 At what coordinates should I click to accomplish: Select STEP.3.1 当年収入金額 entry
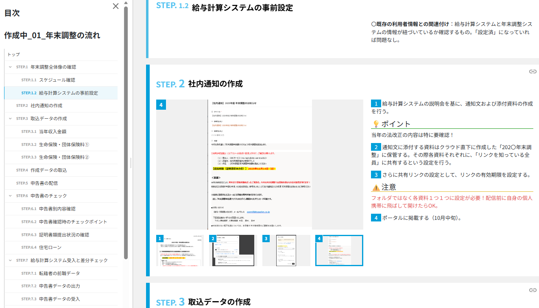pyautogui.click(x=52, y=132)
